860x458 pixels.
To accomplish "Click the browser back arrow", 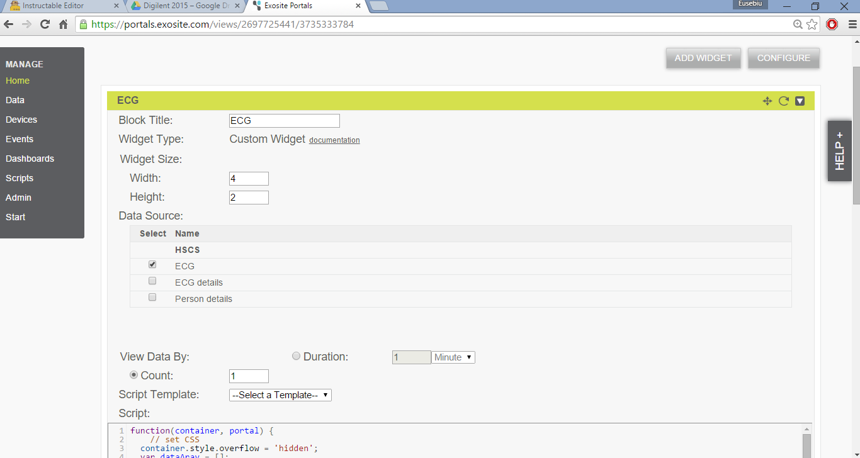I will 9,25.
